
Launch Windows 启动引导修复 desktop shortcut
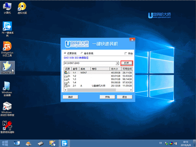pyautogui.click(x=7, y=109)
